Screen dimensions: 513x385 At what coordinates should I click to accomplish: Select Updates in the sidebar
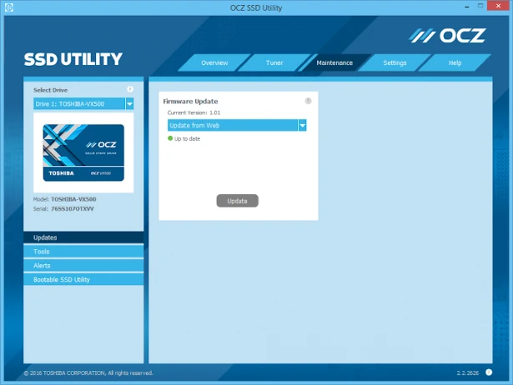point(83,237)
